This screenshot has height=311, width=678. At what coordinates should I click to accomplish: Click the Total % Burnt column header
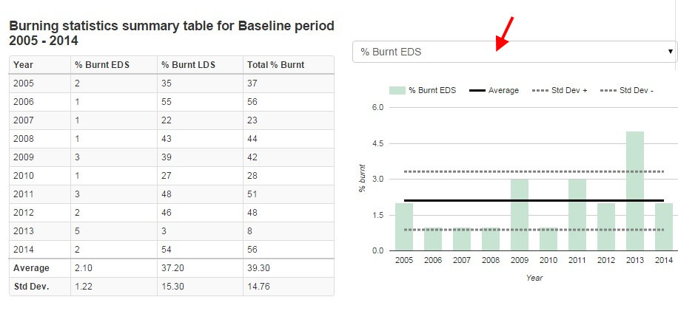[274, 65]
